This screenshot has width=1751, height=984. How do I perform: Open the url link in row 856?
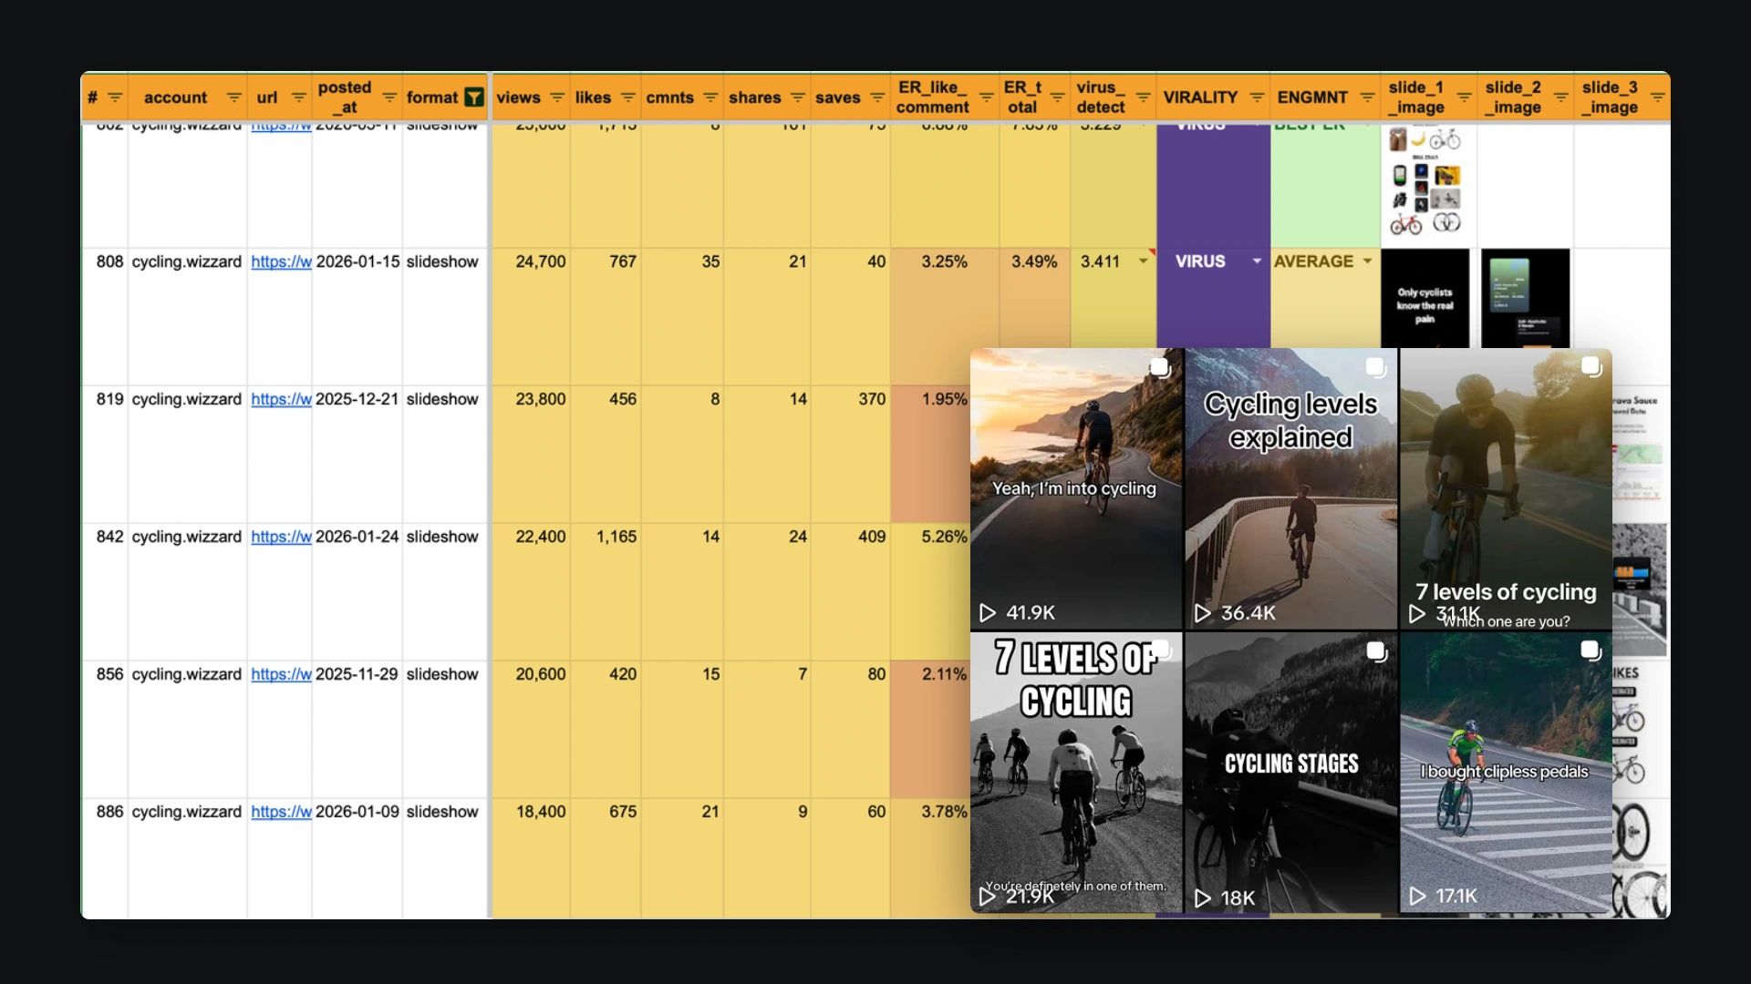[x=281, y=674]
